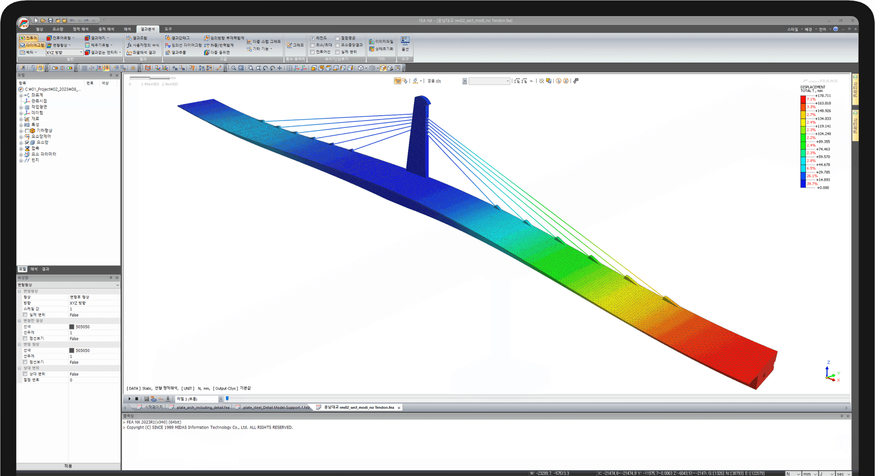Image resolution: width=875 pixels, height=476 pixels.
Task: Uncheck the 레전드 checkbox in 보이기/감추기 group
Action: pyautogui.click(x=312, y=38)
